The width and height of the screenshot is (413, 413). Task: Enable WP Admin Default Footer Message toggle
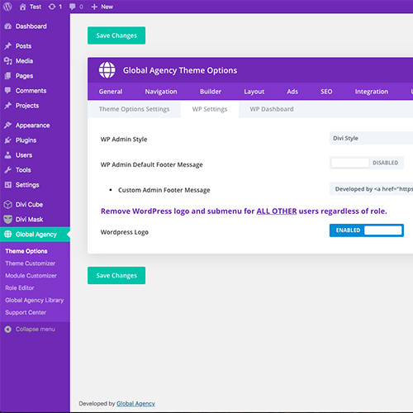(367, 163)
